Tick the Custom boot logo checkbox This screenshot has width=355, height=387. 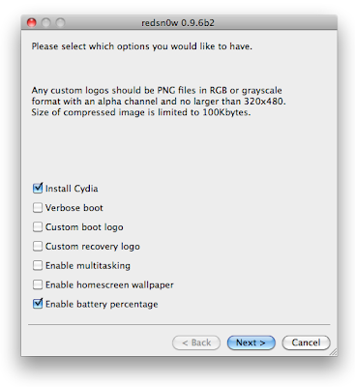[38, 227]
